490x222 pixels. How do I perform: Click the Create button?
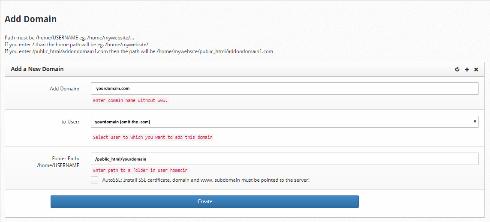[204, 201]
